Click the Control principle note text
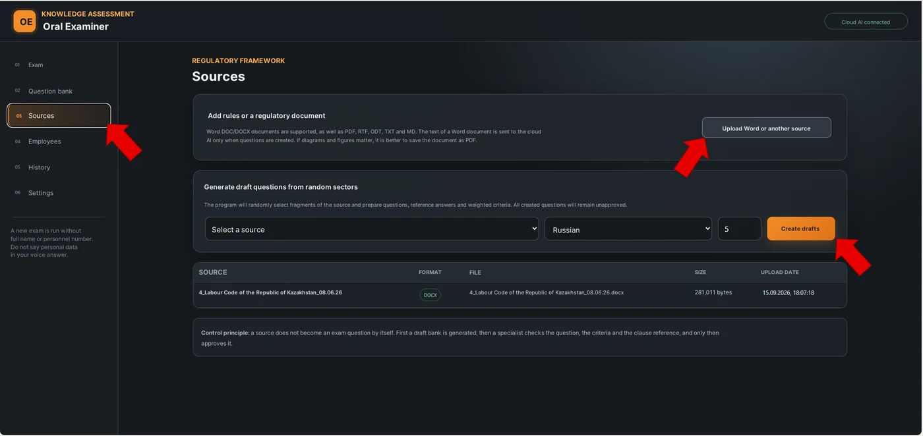This screenshot has width=923, height=436. click(460, 338)
